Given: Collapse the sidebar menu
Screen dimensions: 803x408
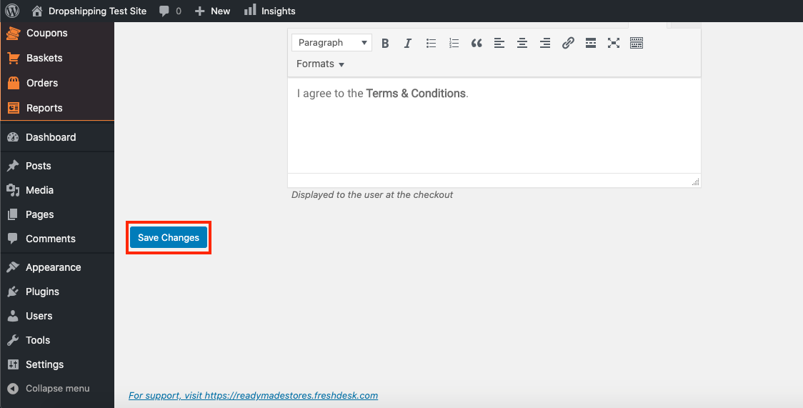Looking at the screenshot, I should (57, 389).
